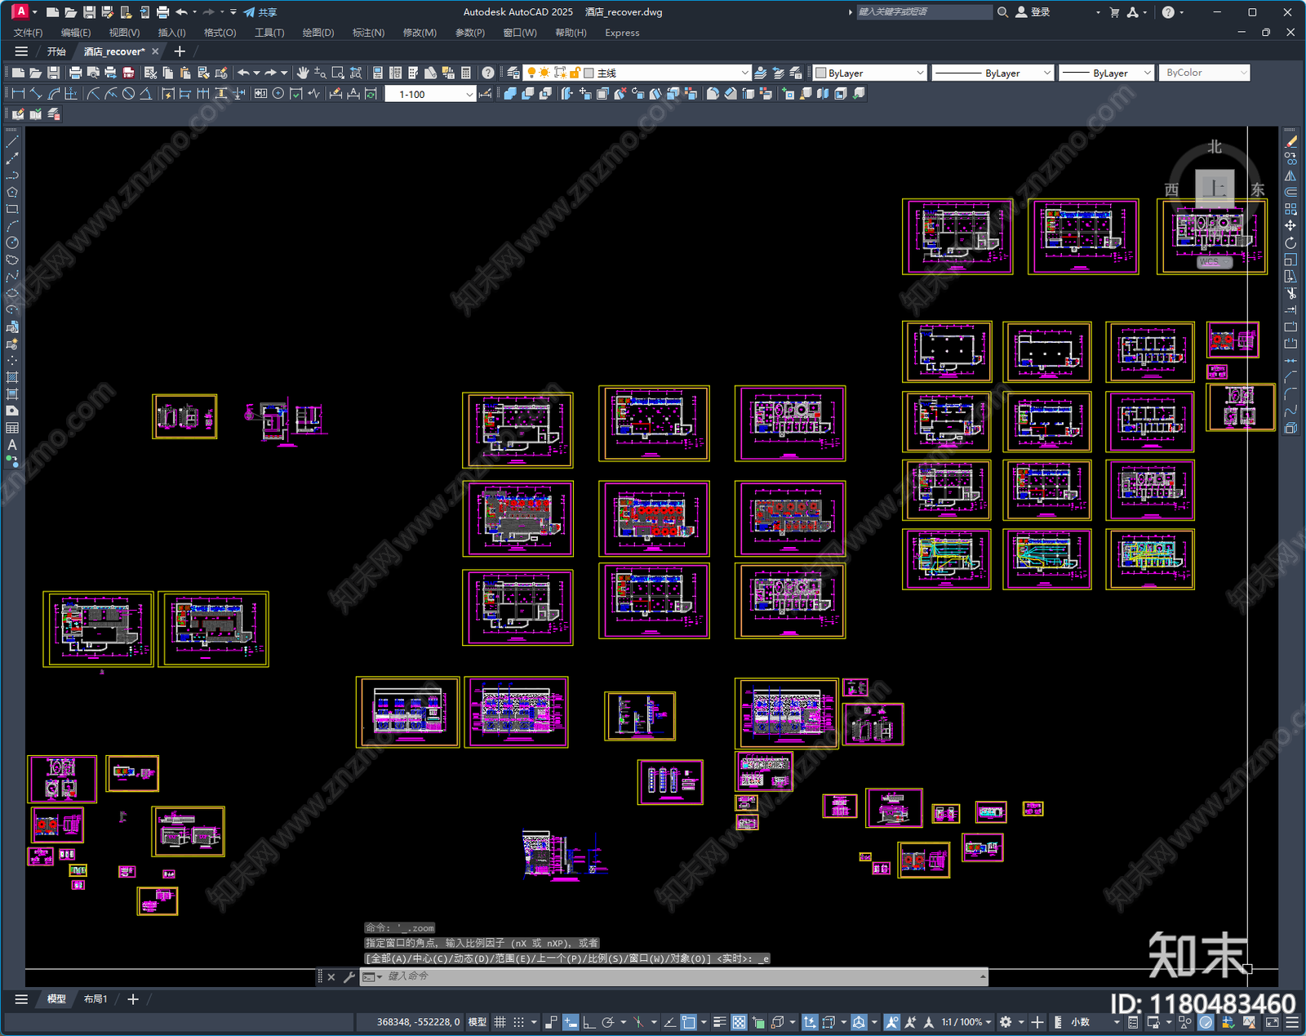Switch to the 布局1 layout tab
This screenshot has width=1306, height=1036.
[x=96, y=999]
